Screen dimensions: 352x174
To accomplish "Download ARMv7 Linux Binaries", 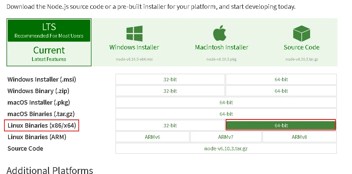I will (x=226, y=137).
